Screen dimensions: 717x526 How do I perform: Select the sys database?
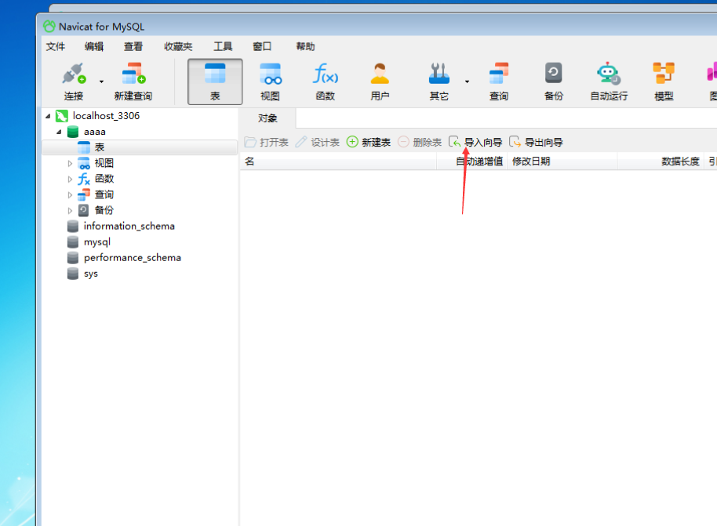coord(90,274)
